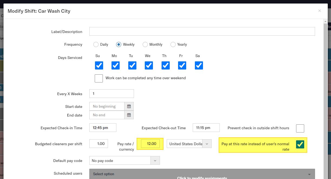
Task: Click the Expected Check-out Time field
Action: point(206,128)
